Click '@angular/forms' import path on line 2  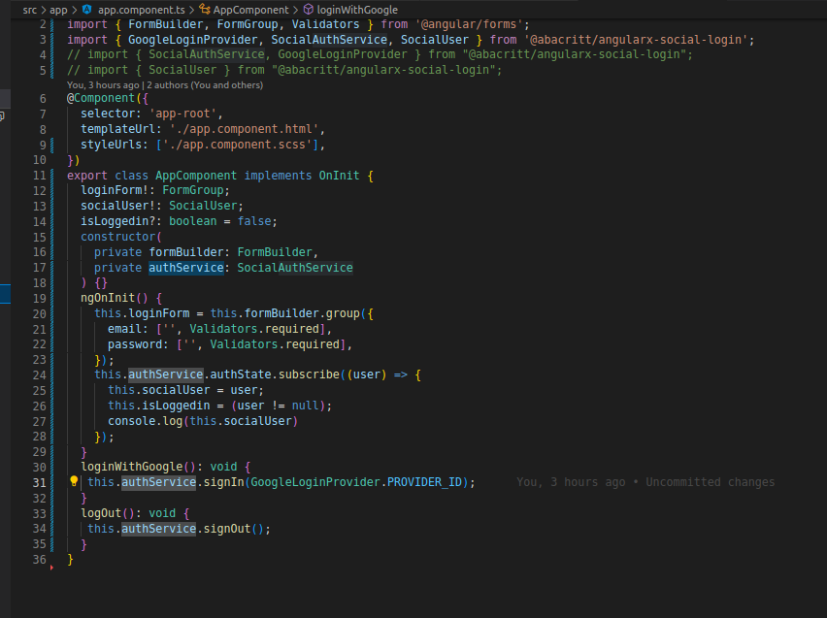[x=469, y=24]
